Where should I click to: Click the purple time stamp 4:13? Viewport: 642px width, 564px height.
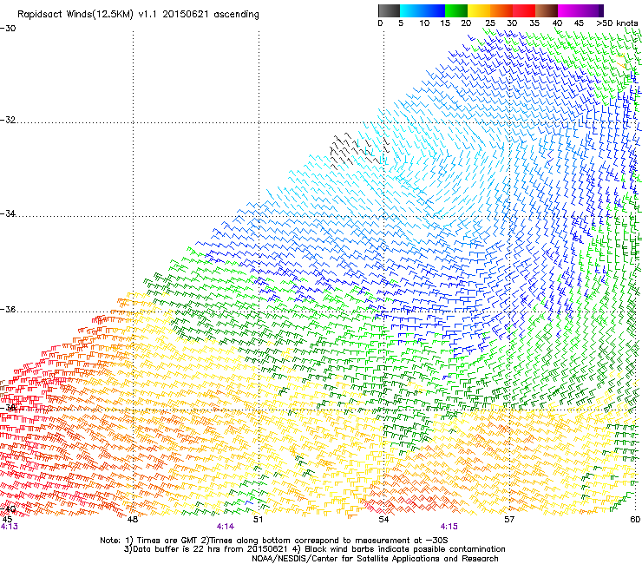click(x=9, y=527)
